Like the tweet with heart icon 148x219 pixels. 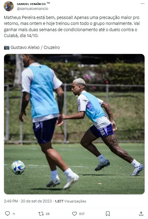click(x=74, y=214)
